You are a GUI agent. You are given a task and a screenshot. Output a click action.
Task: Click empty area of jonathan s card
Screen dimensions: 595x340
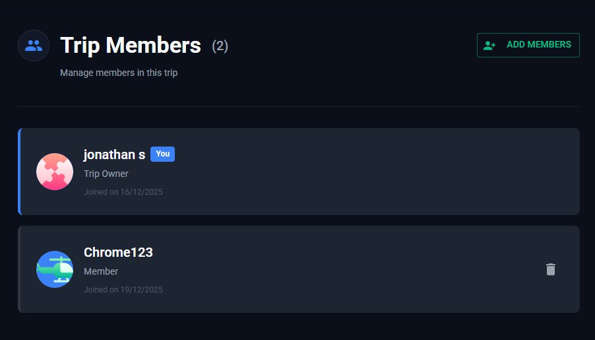point(369,172)
